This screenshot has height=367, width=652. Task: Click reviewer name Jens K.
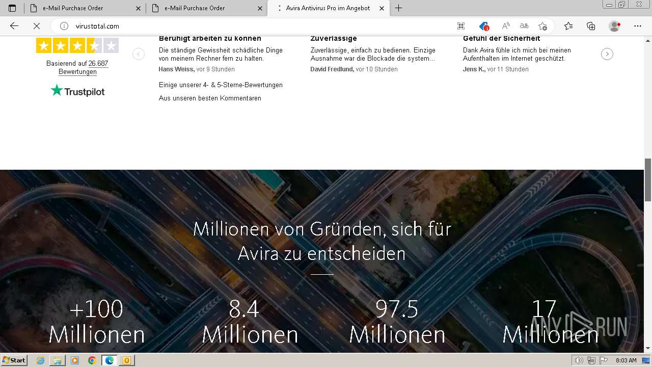pos(474,69)
